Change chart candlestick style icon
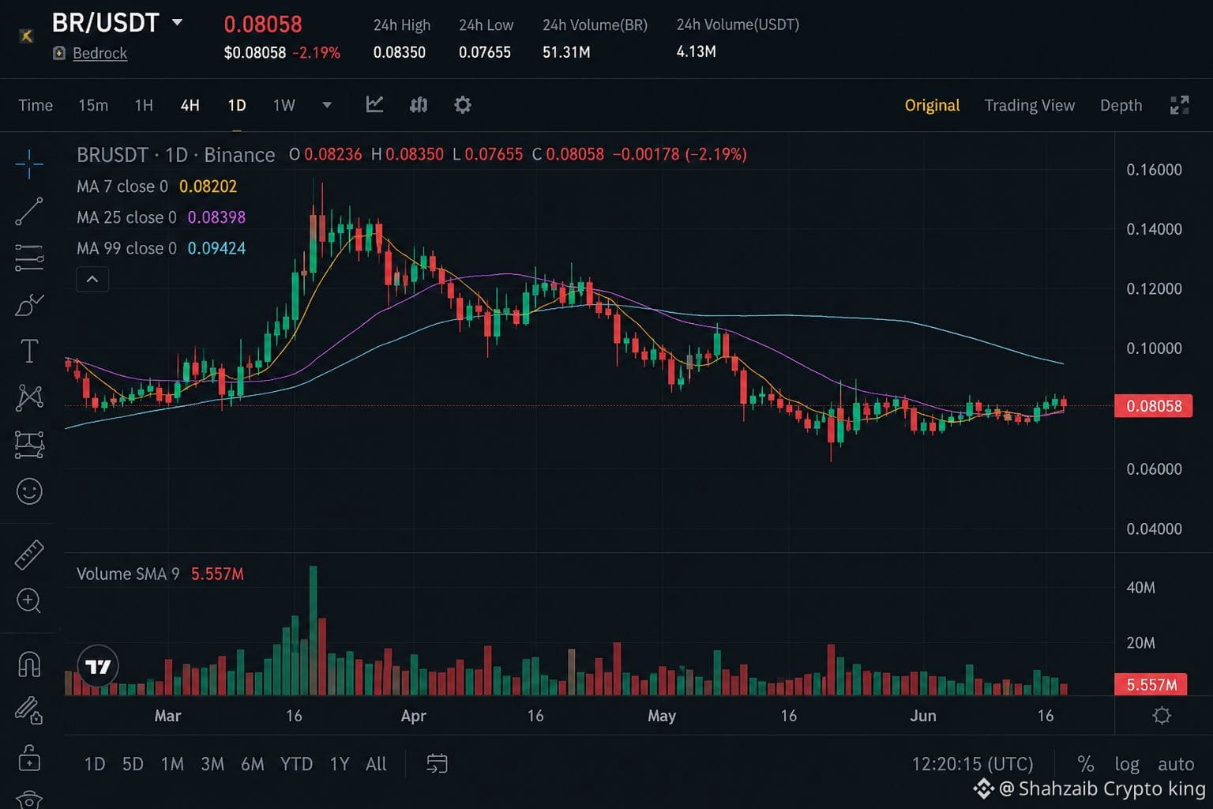Viewport: 1213px width, 809px height. 419,104
